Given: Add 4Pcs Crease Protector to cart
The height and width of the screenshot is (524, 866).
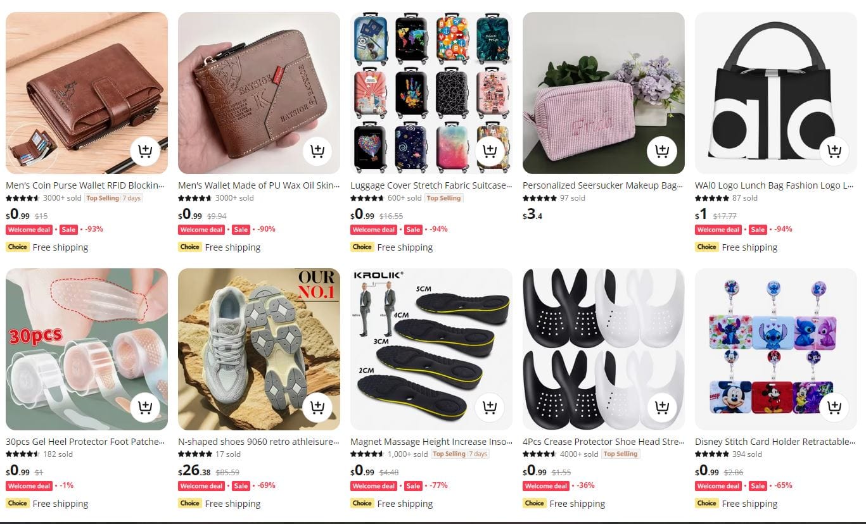Looking at the screenshot, I should [662, 406].
